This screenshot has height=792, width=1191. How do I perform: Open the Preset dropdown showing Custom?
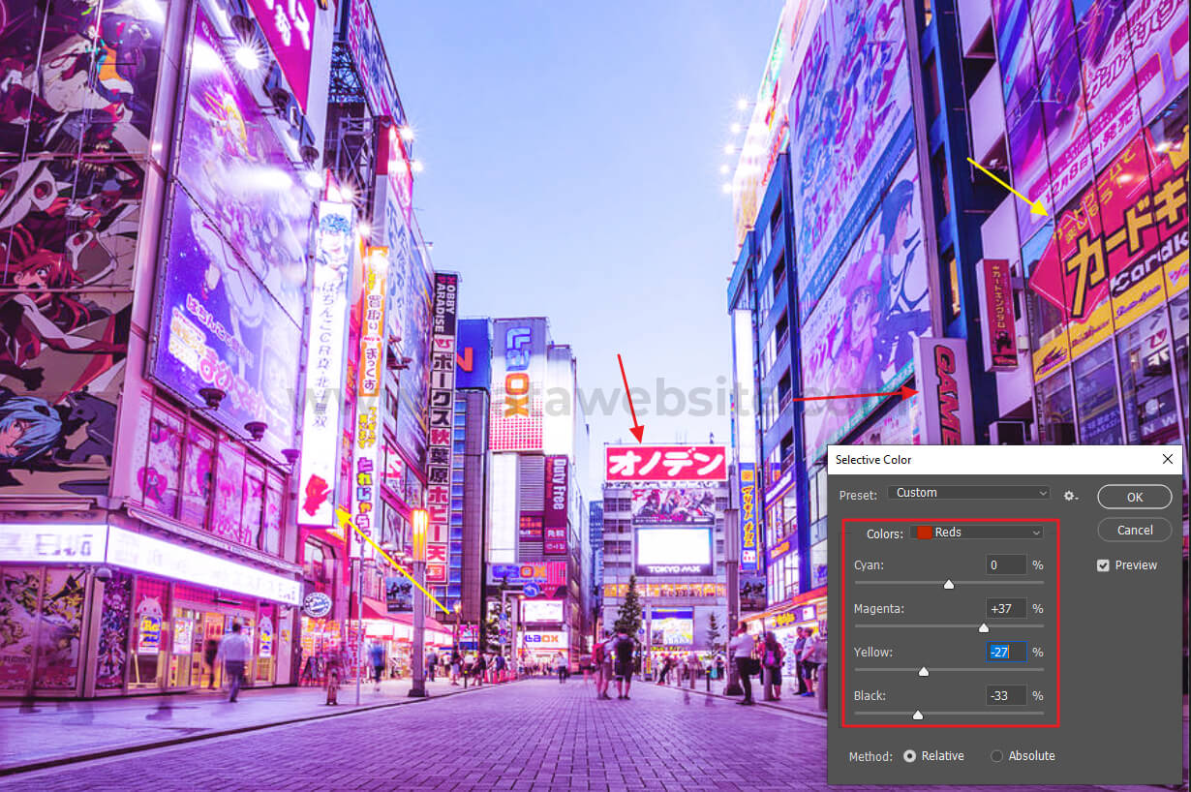click(x=969, y=493)
